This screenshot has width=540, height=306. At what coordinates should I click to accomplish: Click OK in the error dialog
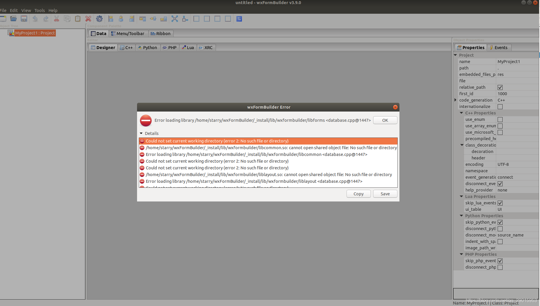385,120
